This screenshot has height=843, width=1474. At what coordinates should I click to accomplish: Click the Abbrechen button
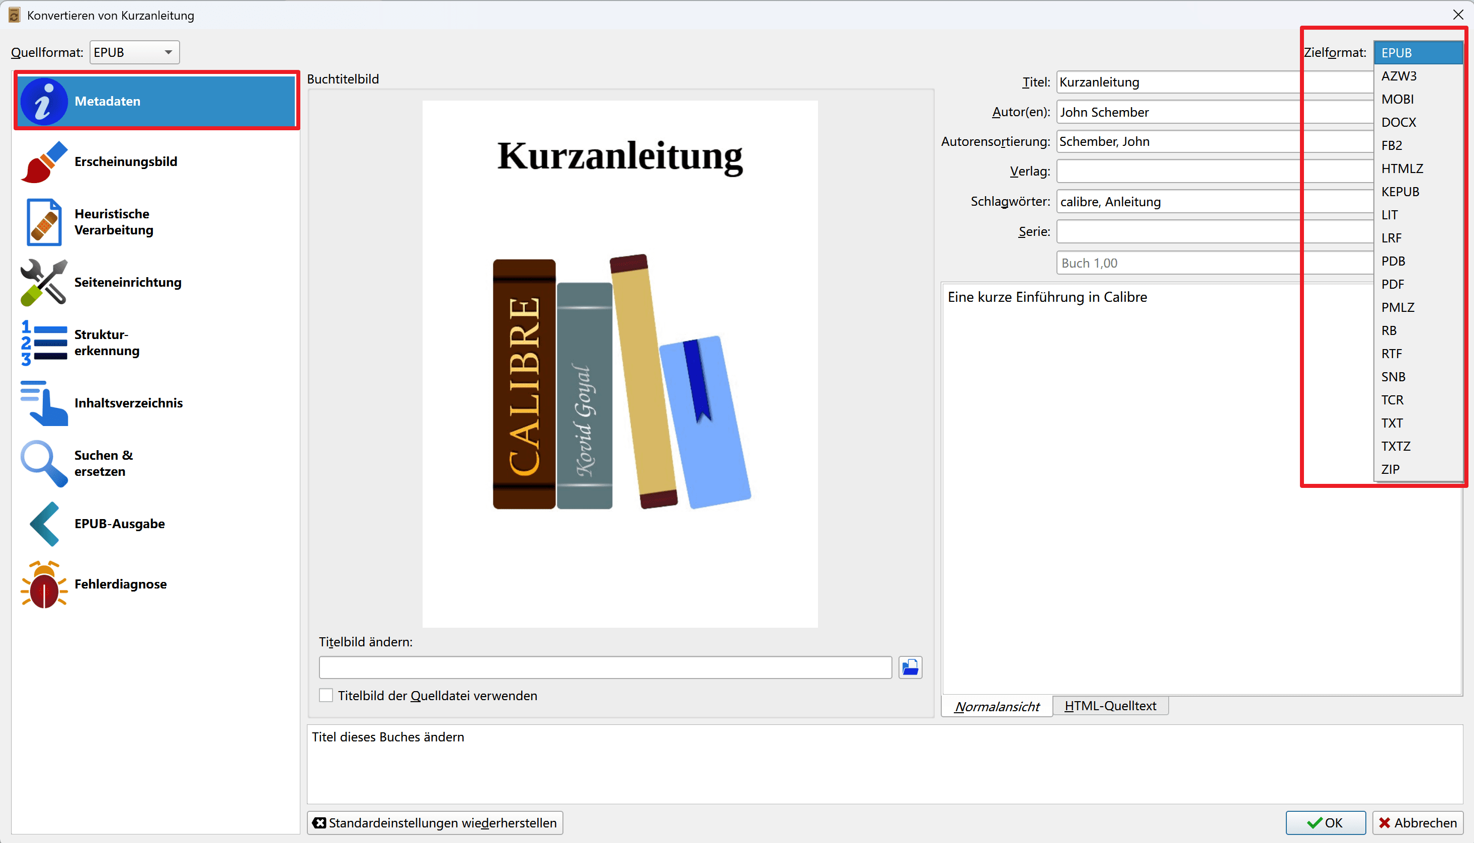point(1417,823)
